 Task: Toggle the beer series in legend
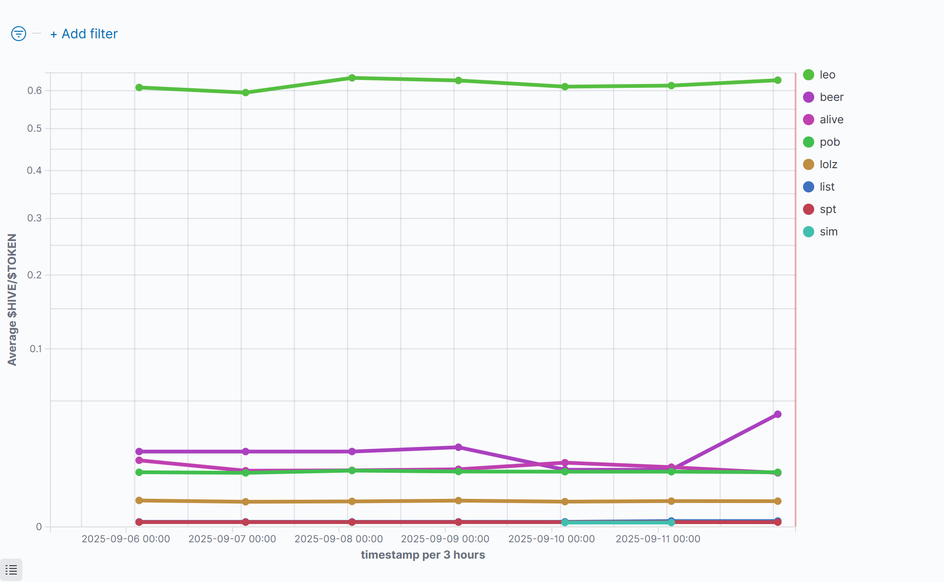coord(831,97)
